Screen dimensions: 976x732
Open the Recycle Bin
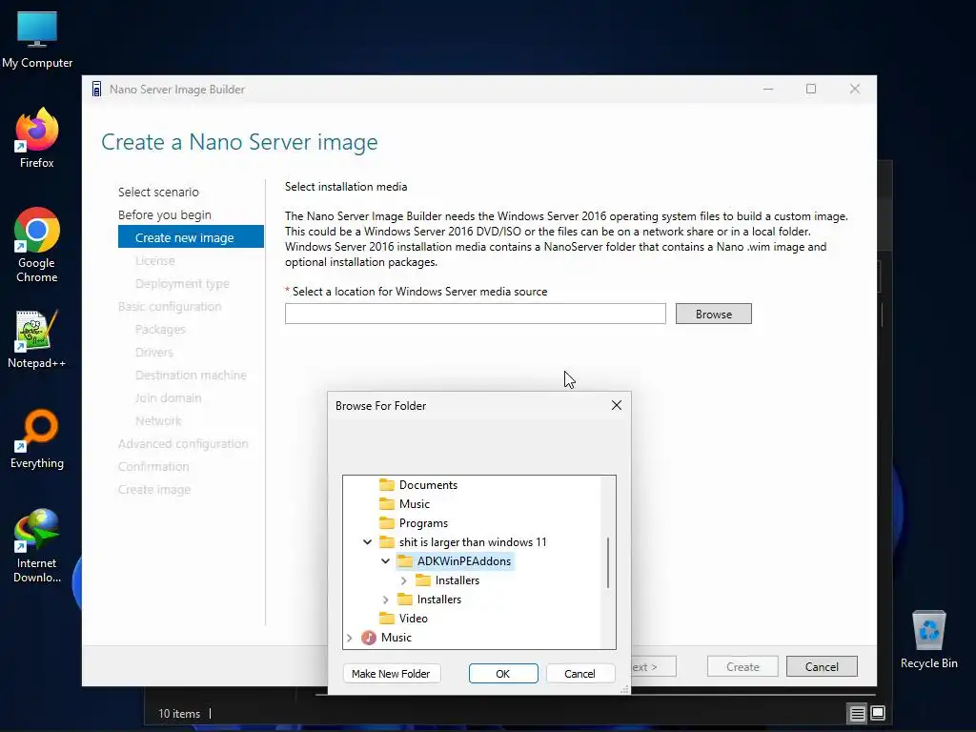pos(928,640)
